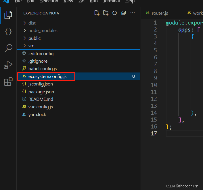
Task: Expand the public folder
Action: click(x=34, y=38)
